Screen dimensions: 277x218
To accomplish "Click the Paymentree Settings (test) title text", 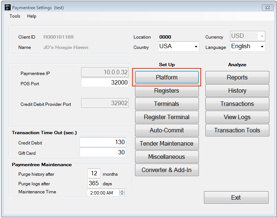I will [x=38, y=8].
